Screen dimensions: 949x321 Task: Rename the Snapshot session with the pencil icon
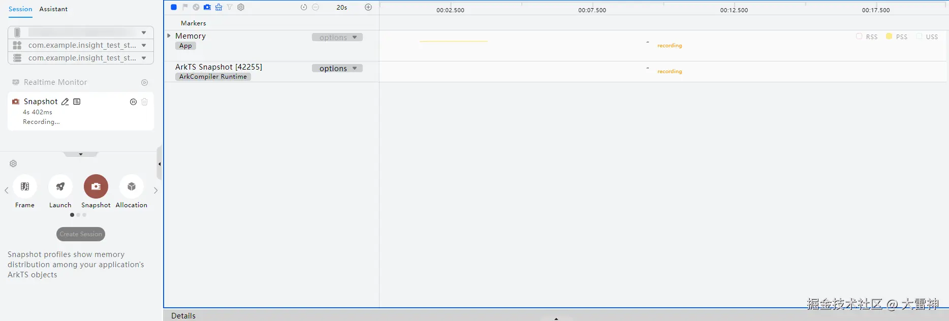[x=65, y=102]
